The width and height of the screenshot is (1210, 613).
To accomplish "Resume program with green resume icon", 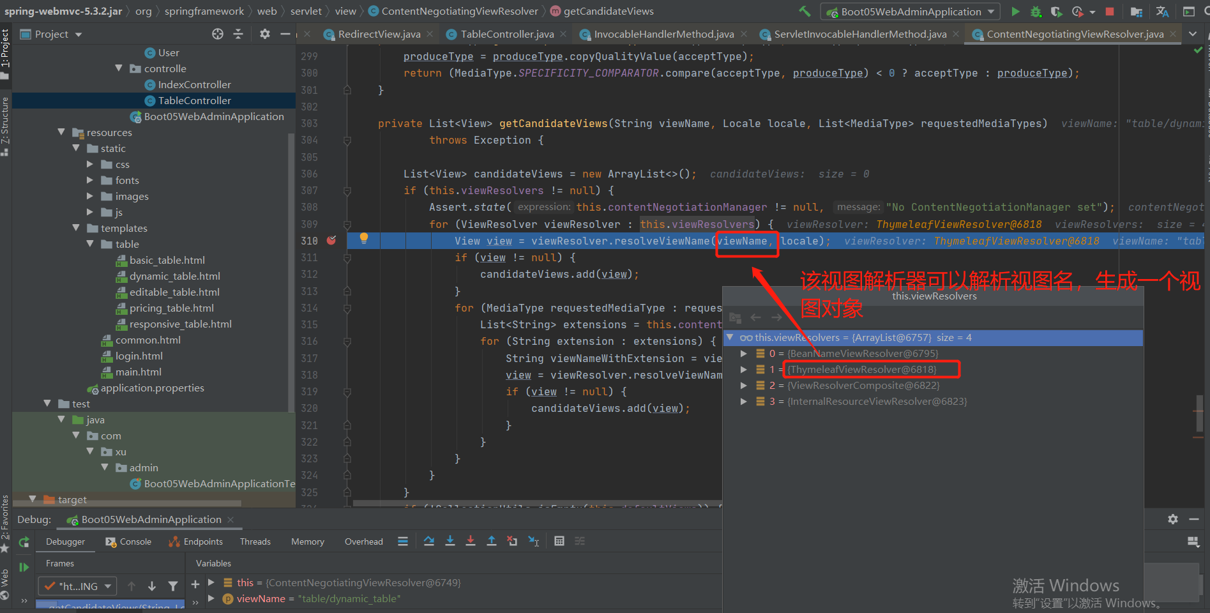I will pos(24,567).
